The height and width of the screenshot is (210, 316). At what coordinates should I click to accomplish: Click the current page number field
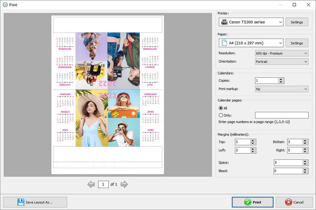point(103,184)
